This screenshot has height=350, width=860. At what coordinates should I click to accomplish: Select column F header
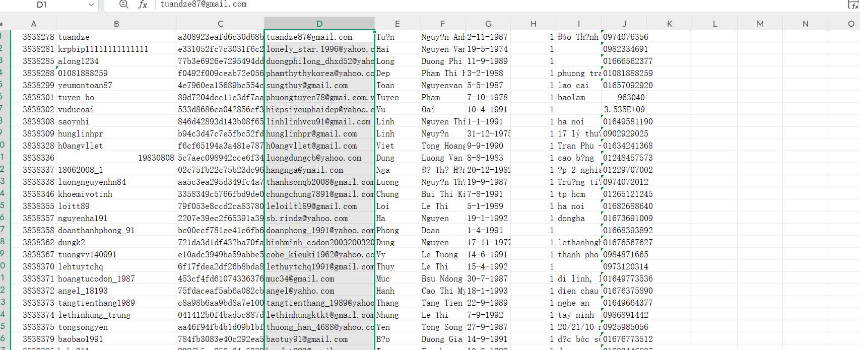click(x=442, y=24)
